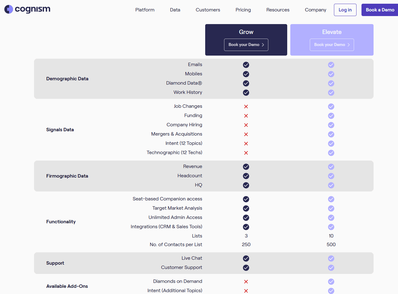The image size is (398, 294).
Task: Click Elevate checkmark for Mergers & Acquisitions
Action: [331, 134]
